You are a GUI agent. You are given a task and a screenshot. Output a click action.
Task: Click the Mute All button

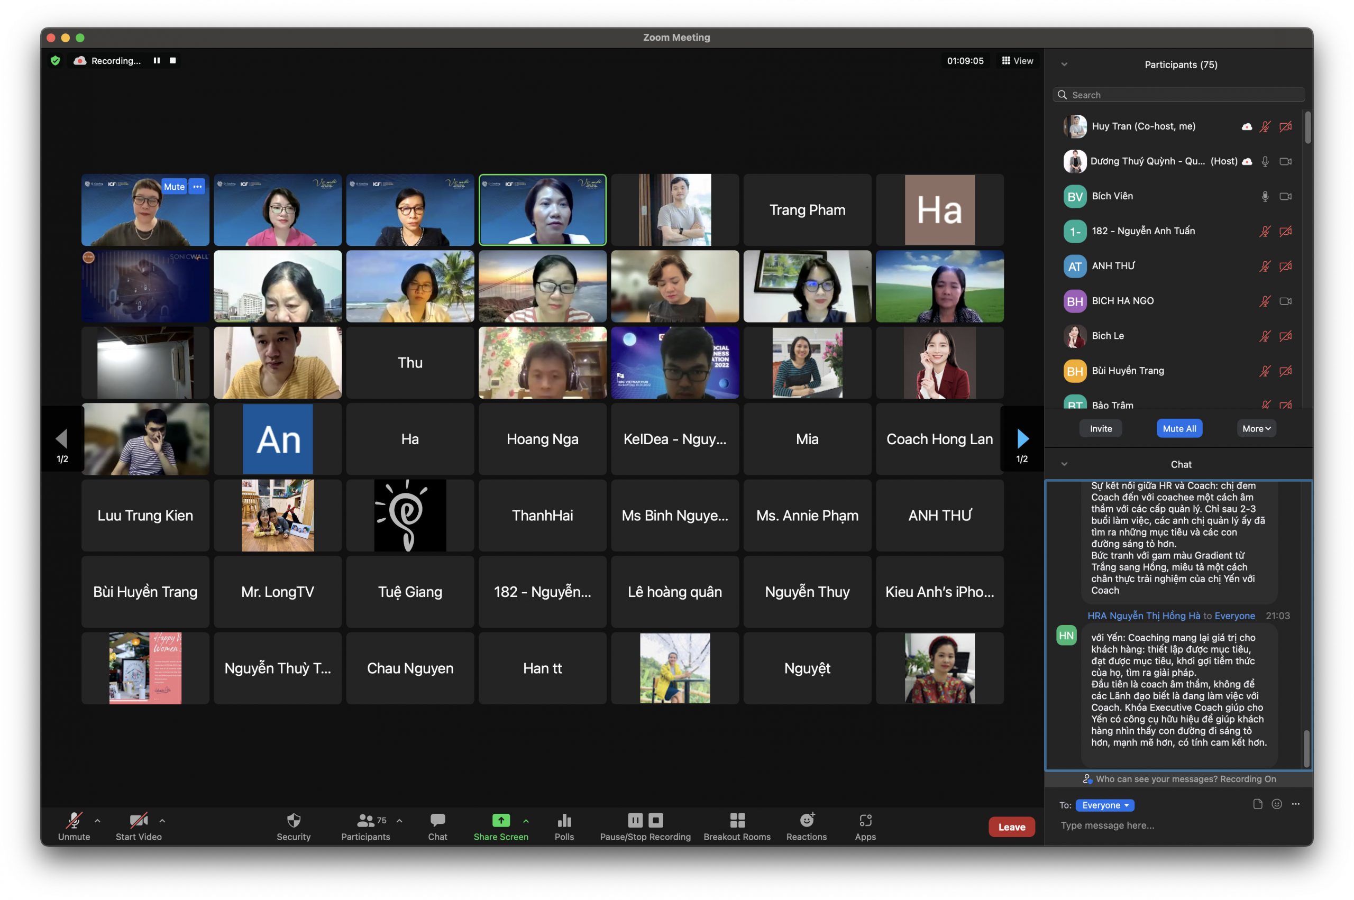coord(1179,428)
